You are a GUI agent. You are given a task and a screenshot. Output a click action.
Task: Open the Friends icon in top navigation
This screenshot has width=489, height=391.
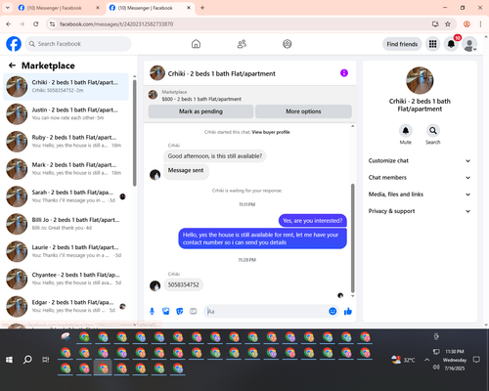242,44
